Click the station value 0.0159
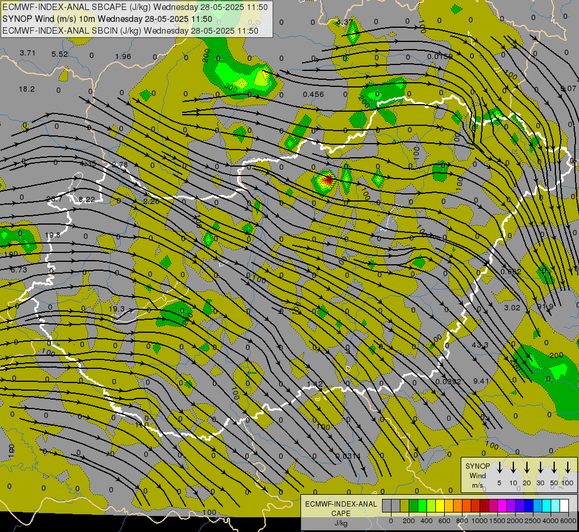 click(440, 57)
